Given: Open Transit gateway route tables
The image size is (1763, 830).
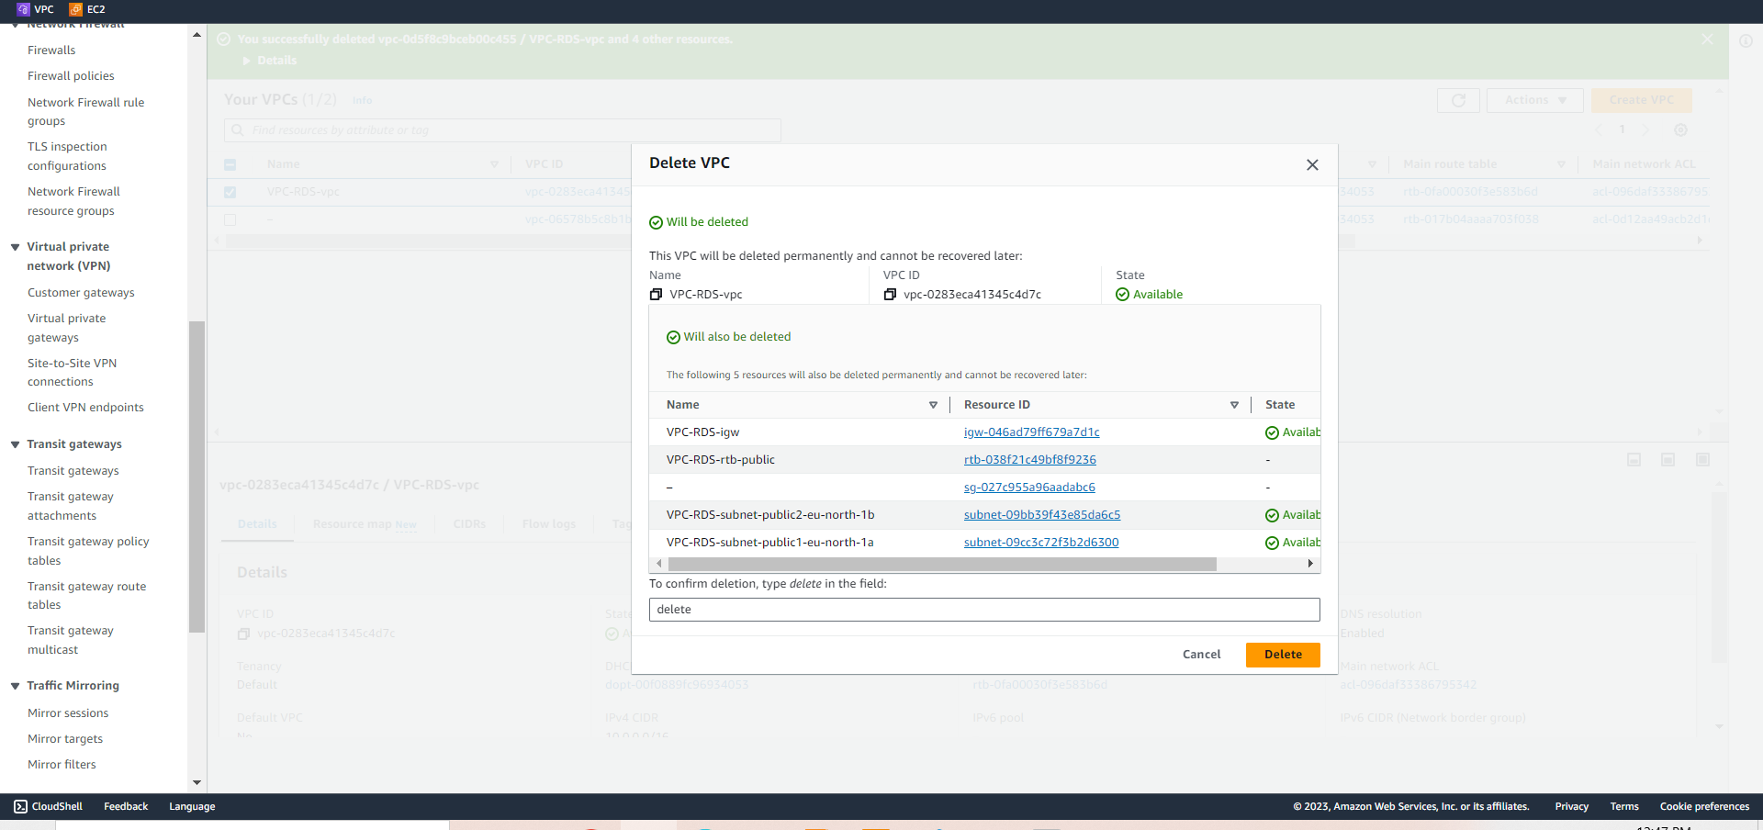Looking at the screenshot, I should [x=86, y=596].
